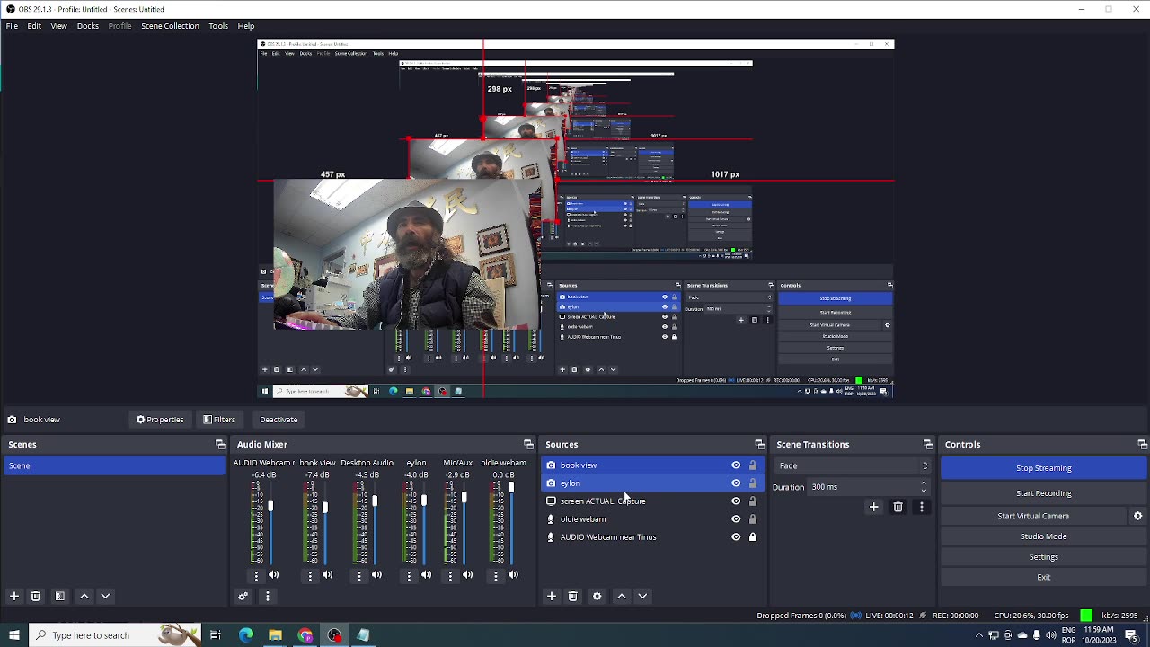Open transition properties three-dot menu
The width and height of the screenshot is (1150, 647).
point(921,507)
